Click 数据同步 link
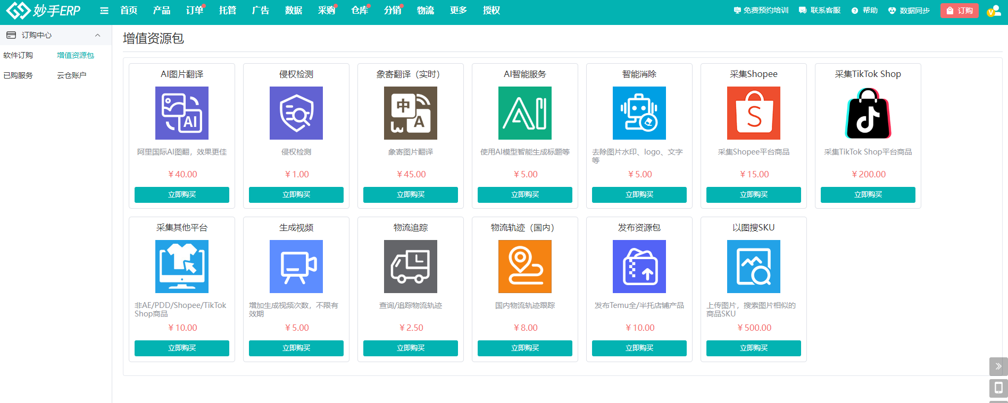The width and height of the screenshot is (1008, 403). 909,11
